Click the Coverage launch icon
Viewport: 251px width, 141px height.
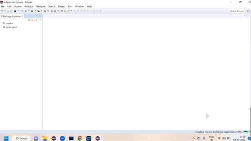(38, 11)
